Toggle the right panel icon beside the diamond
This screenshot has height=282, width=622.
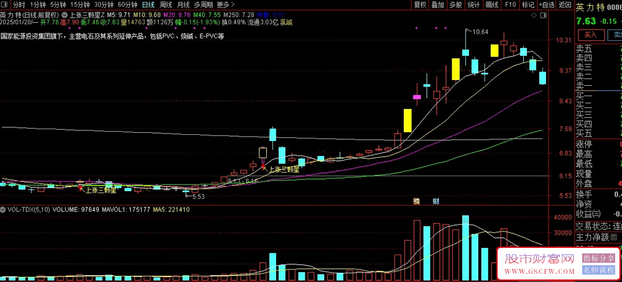[544, 15]
